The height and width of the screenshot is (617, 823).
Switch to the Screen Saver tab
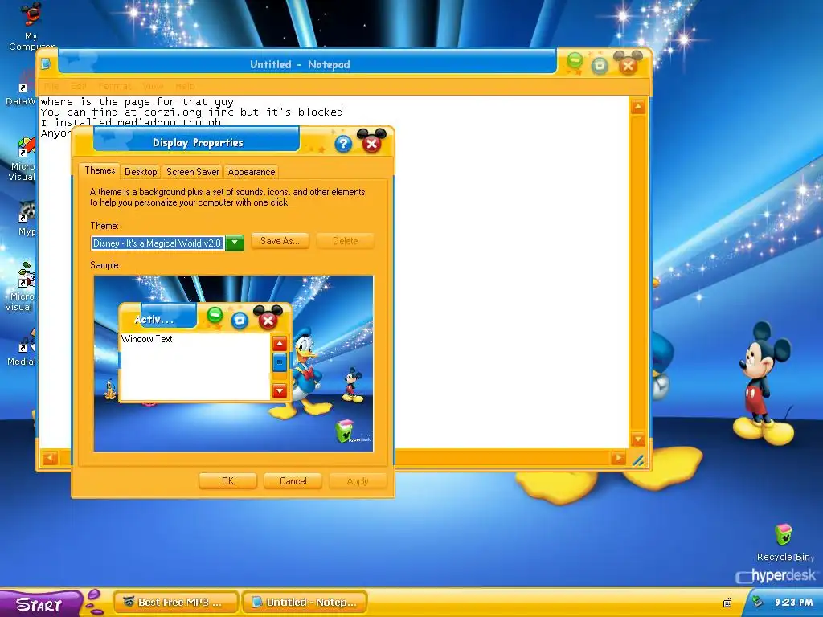coord(193,172)
